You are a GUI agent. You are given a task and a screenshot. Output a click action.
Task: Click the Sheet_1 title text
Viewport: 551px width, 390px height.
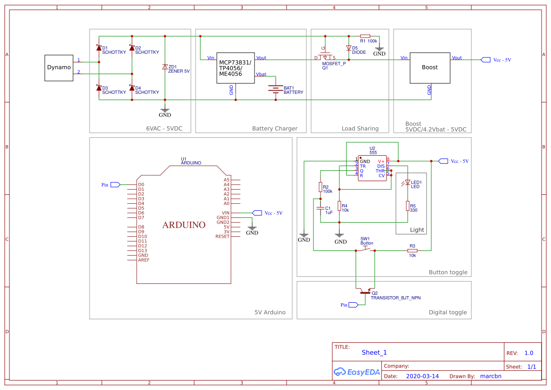point(374,352)
